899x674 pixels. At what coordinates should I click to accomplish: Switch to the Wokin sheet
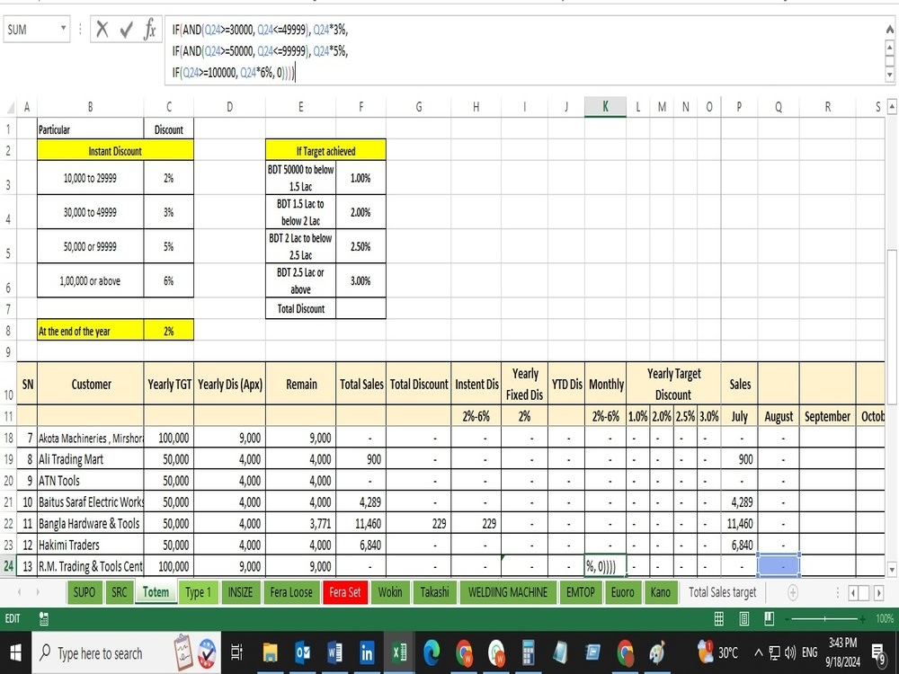coord(390,592)
